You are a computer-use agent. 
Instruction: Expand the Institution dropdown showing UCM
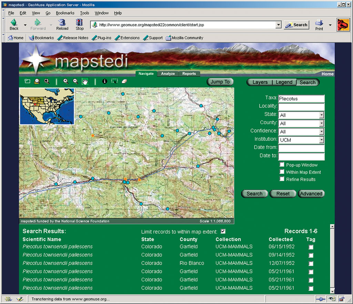point(321,140)
